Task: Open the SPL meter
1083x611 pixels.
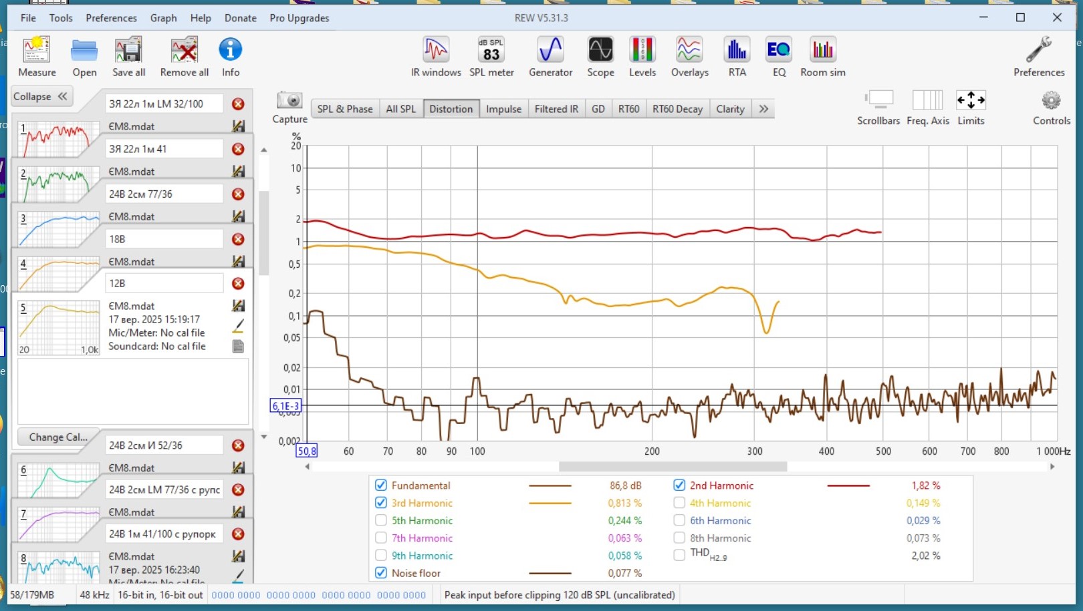Action: pyautogui.click(x=491, y=57)
